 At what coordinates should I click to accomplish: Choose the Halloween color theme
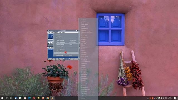click(88, 69)
